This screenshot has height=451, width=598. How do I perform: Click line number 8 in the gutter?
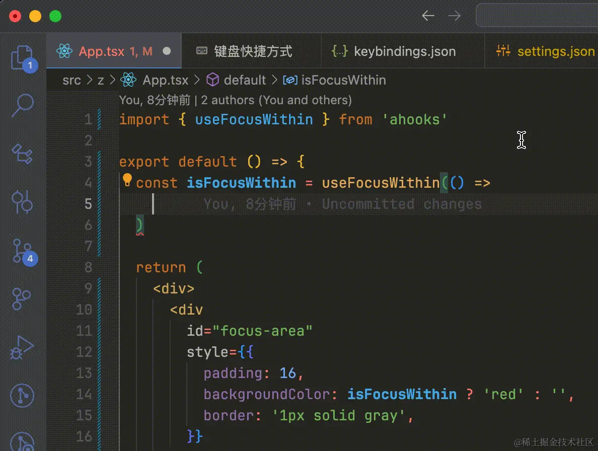88,267
